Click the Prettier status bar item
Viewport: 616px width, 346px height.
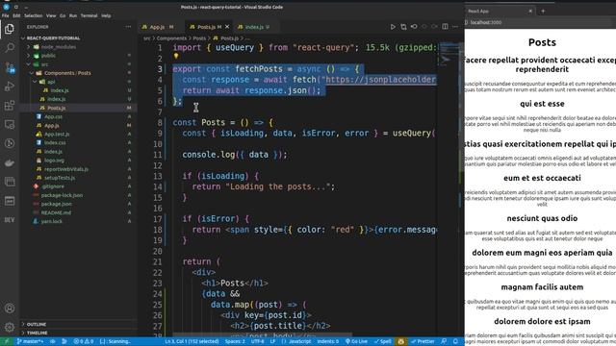423,341
